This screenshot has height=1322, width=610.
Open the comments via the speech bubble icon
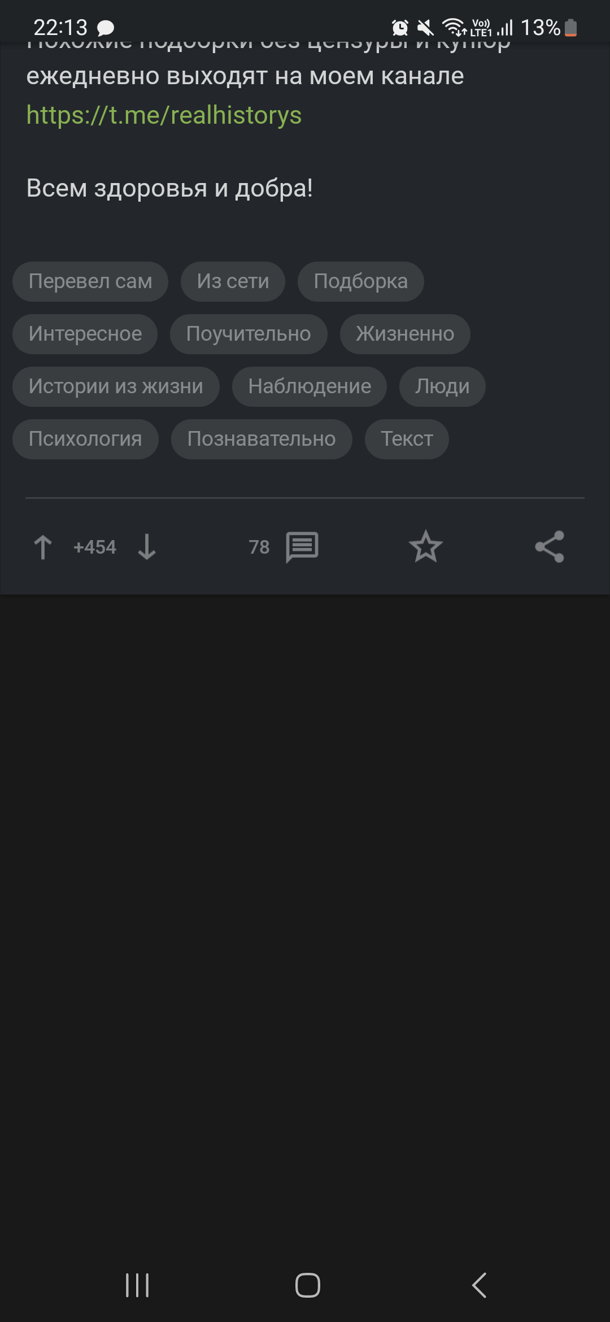click(x=302, y=547)
